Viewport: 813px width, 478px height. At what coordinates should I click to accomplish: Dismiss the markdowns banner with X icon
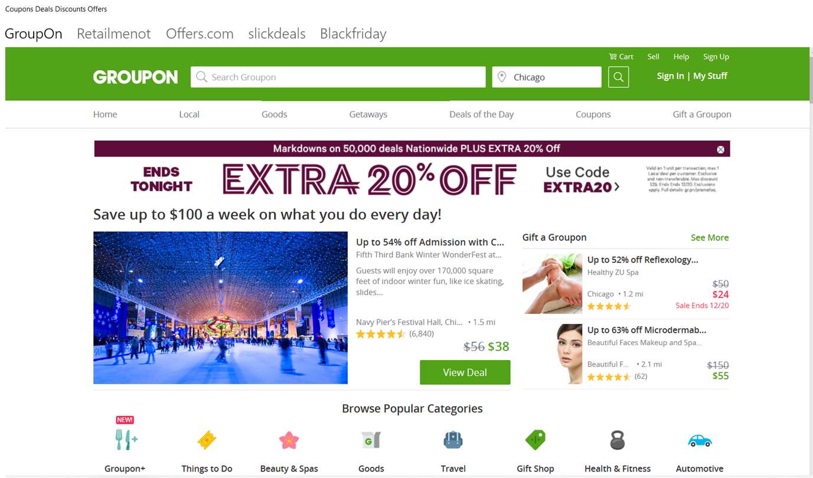click(x=720, y=149)
